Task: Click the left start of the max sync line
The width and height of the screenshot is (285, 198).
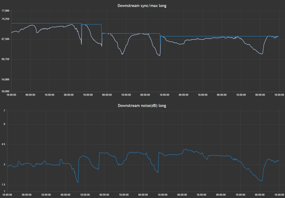Action: point(11,23)
